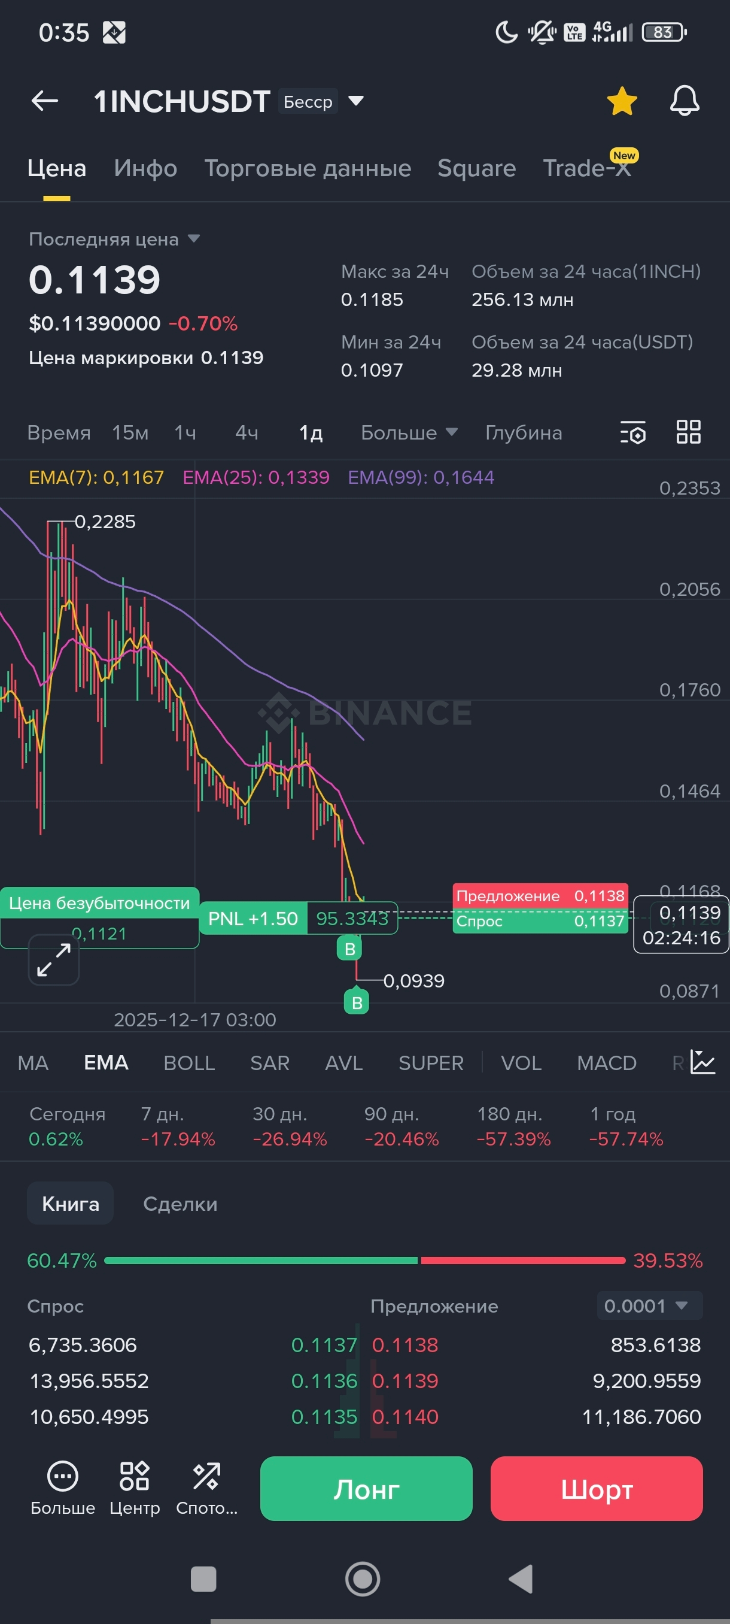Open Центр widgets icon
This screenshot has height=1624, width=730.
pos(135,1488)
